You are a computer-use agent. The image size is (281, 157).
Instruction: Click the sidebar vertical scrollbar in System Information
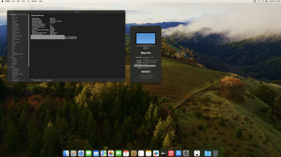[x=29, y=40]
